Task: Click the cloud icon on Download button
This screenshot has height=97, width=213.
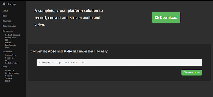Action: (157, 17)
